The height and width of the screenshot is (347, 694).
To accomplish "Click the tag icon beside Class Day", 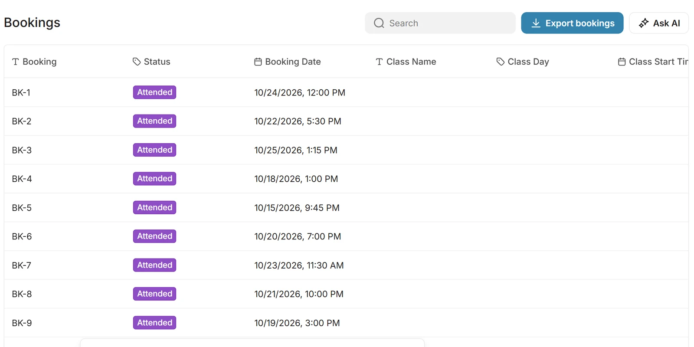I will pyautogui.click(x=501, y=62).
